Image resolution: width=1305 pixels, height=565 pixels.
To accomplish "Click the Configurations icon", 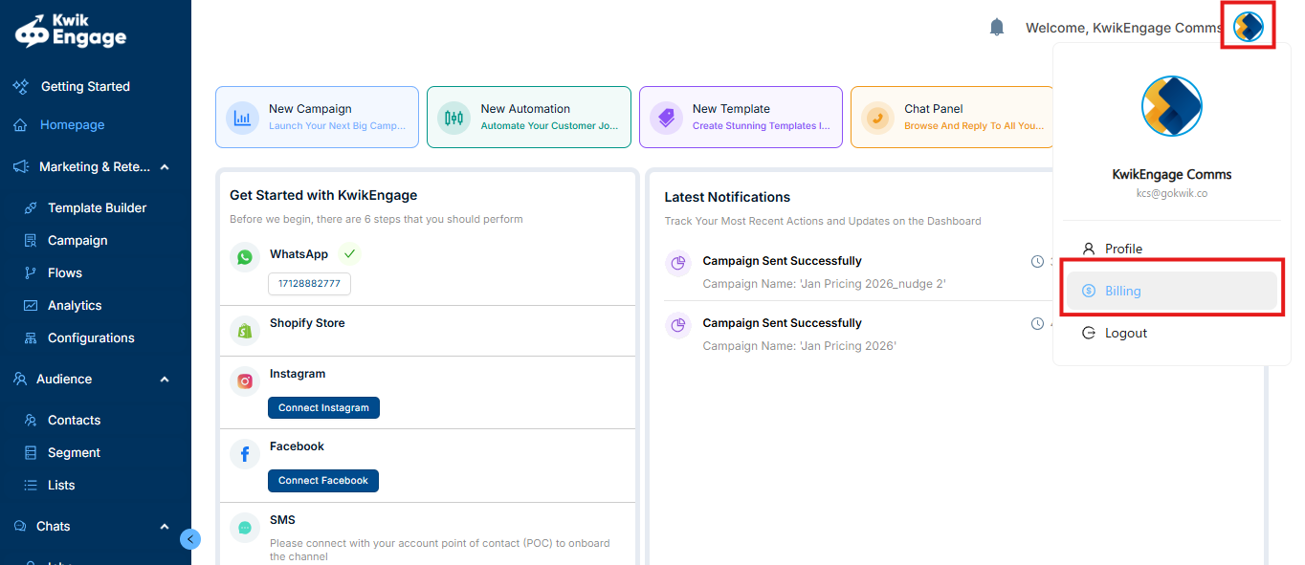I will click(30, 338).
